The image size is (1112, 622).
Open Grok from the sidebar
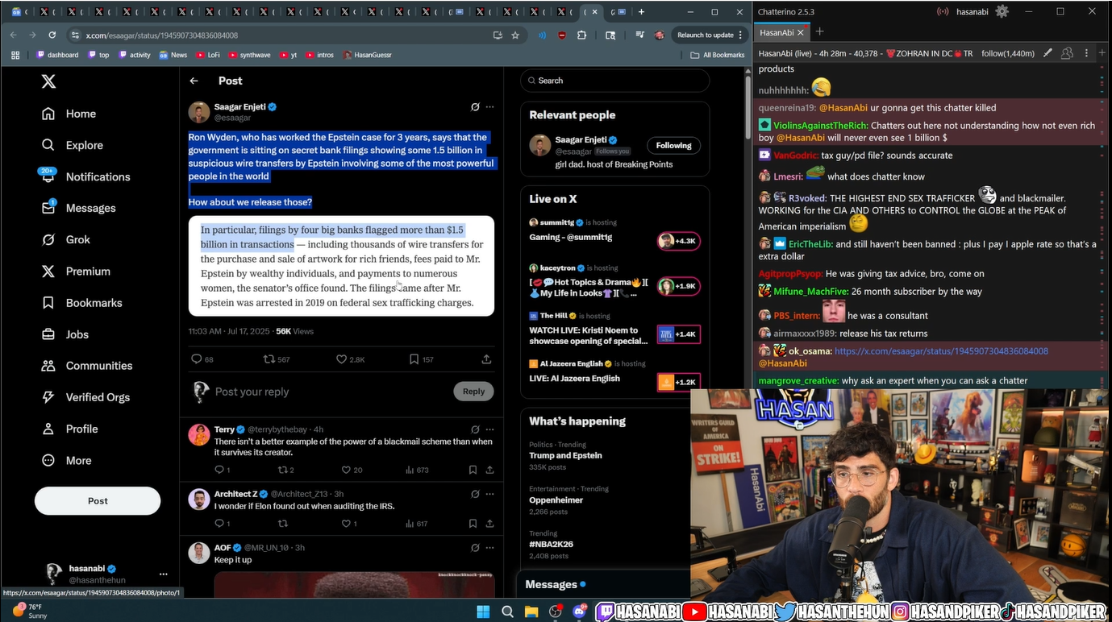(x=66, y=239)
